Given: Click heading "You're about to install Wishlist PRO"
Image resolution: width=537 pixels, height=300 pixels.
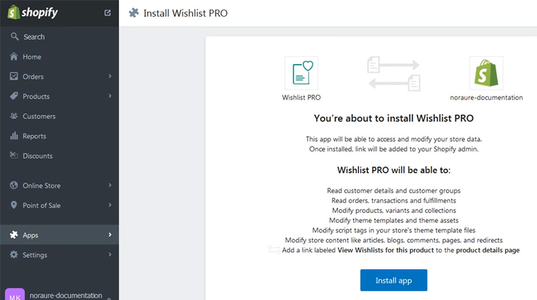Looking at the screenshot, I should [x=394, y=118].
